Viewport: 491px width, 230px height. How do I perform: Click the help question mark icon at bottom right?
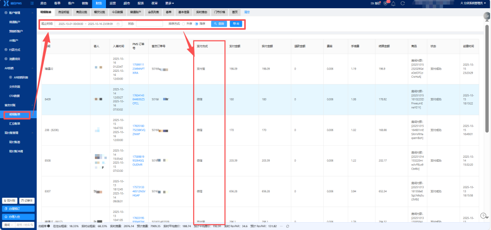coord(483,215)
